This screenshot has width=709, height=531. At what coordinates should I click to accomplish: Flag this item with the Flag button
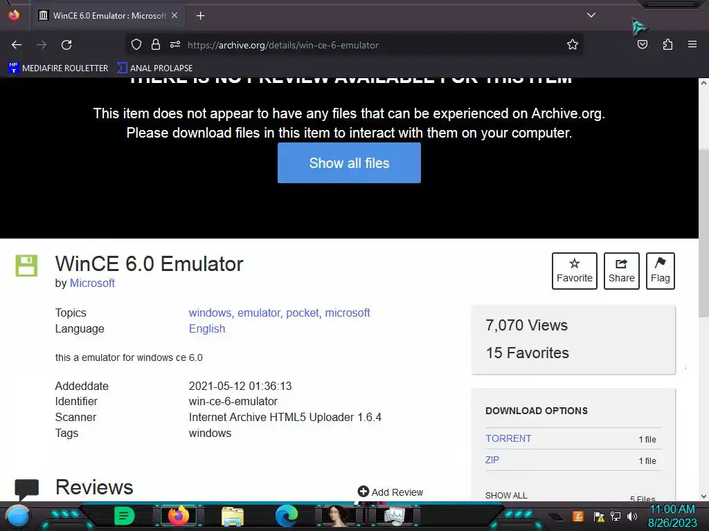[660, 271]
